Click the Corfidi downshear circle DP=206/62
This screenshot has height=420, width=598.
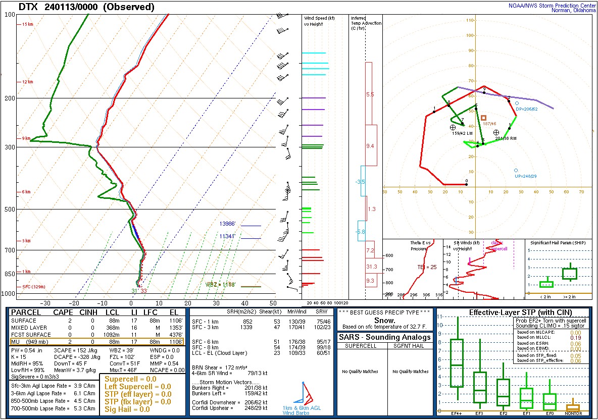tap(517, 103)
